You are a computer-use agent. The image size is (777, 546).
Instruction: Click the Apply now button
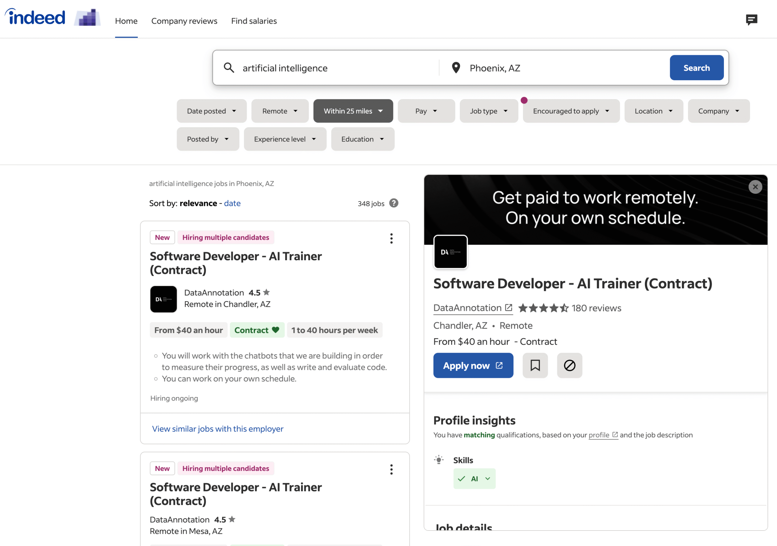click(x=473, y=365)
